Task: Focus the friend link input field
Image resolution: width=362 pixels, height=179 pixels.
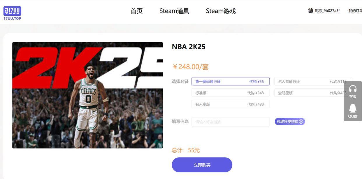Action: [231, 122]
